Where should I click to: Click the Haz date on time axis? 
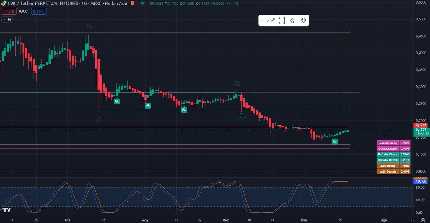[225, 220]
